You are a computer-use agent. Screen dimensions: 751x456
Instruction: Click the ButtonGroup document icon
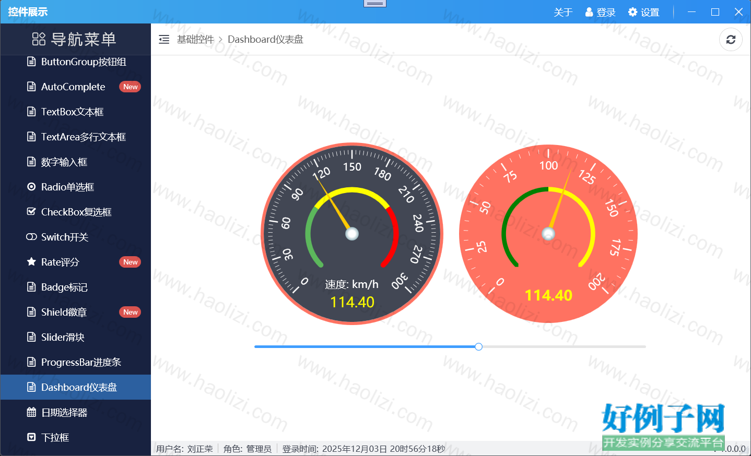click(31, 62)
